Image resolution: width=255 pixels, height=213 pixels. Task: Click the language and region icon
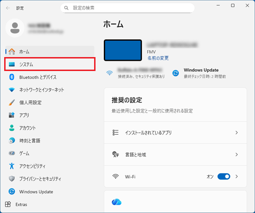[x=115, y=154]
